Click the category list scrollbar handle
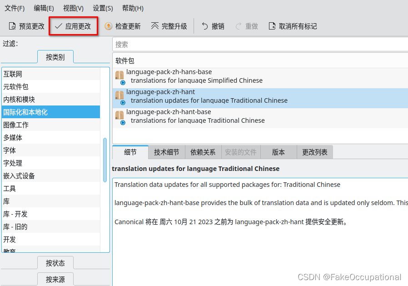This screenshot has height=286, width=408. pos(105,160)
